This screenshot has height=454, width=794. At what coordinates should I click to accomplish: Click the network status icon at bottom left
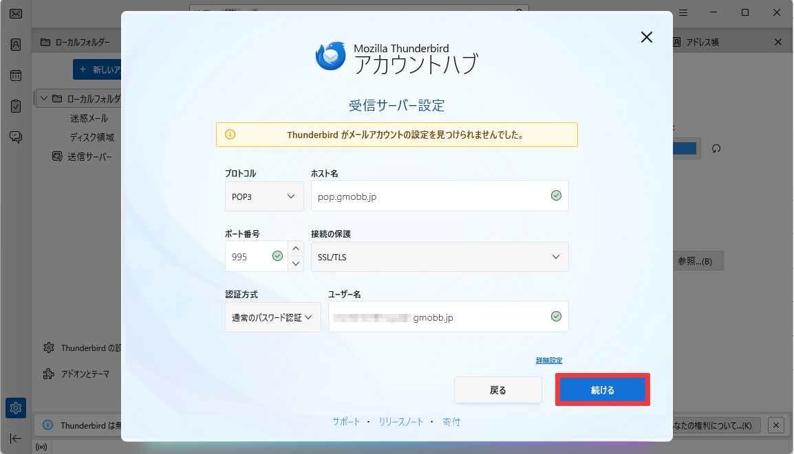(41, 447)
